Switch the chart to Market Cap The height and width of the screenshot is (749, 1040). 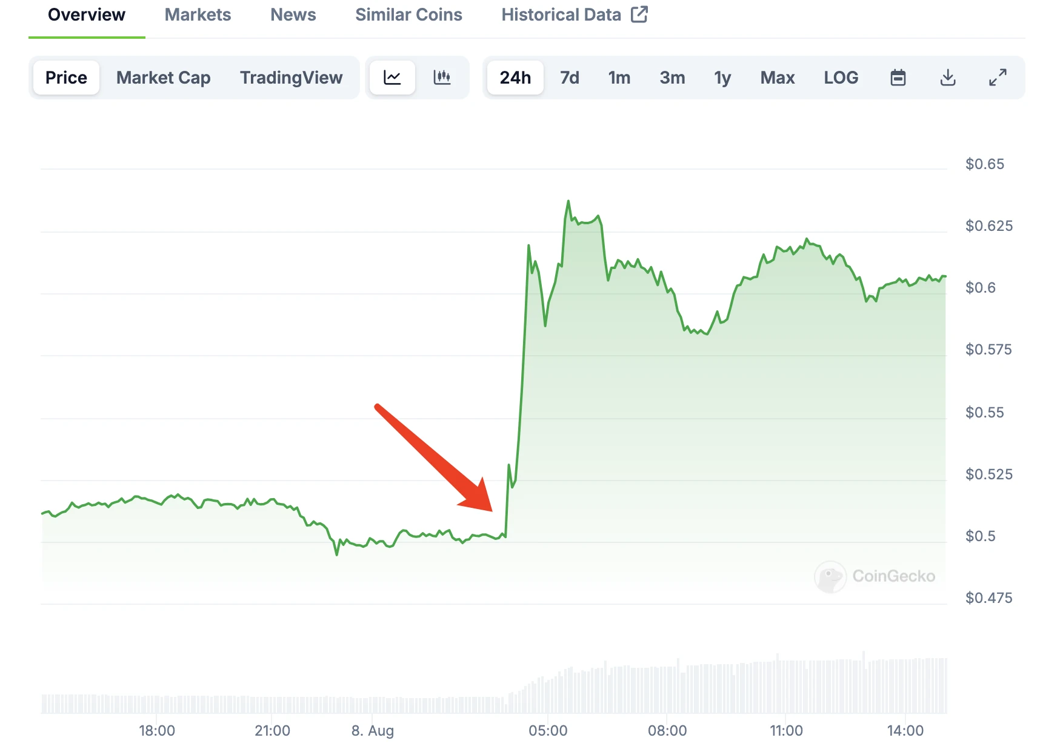click(163, 78)
